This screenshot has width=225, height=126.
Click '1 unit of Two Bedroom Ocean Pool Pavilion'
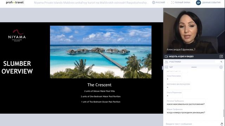pyautogui.click(x=101, y=102)
